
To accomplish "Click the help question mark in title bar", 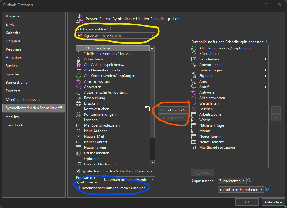I will pyautogui.click(x=266, y=5).
